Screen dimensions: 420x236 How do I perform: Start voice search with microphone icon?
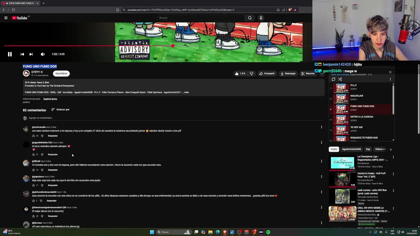click(x=261, y=18)
